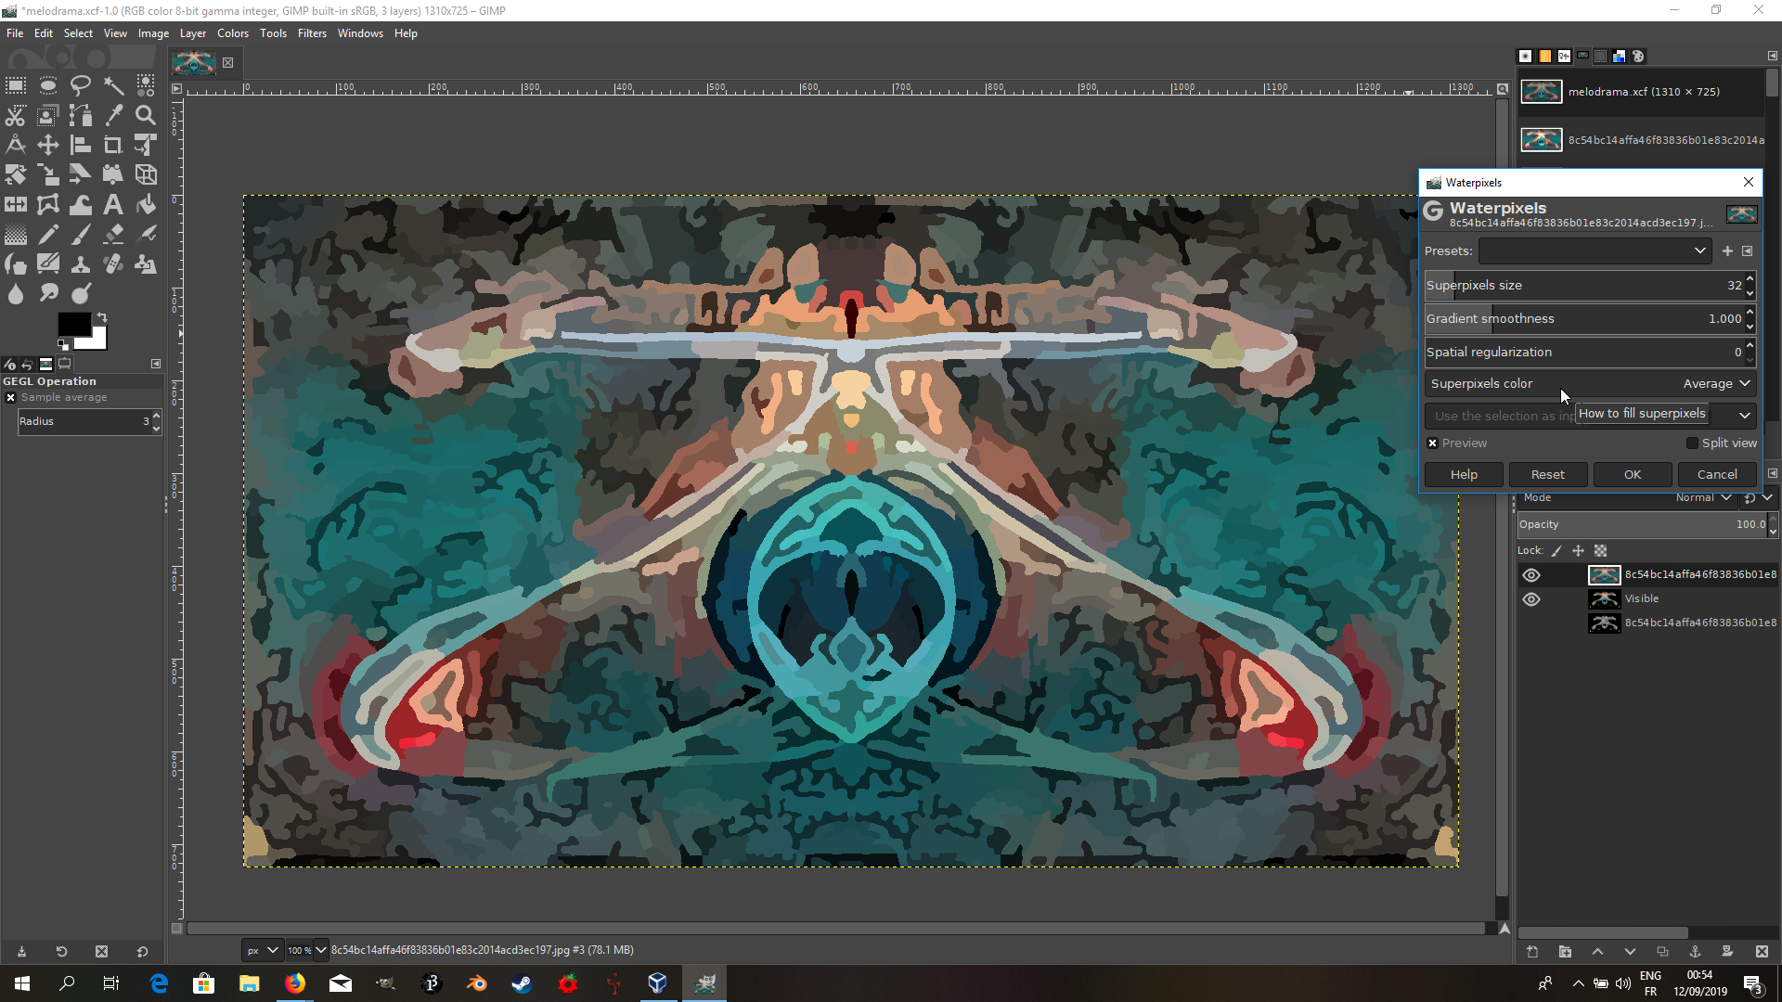Select the Eraser tool
Screen dimensions: 1782x1002
coord(113,234)
